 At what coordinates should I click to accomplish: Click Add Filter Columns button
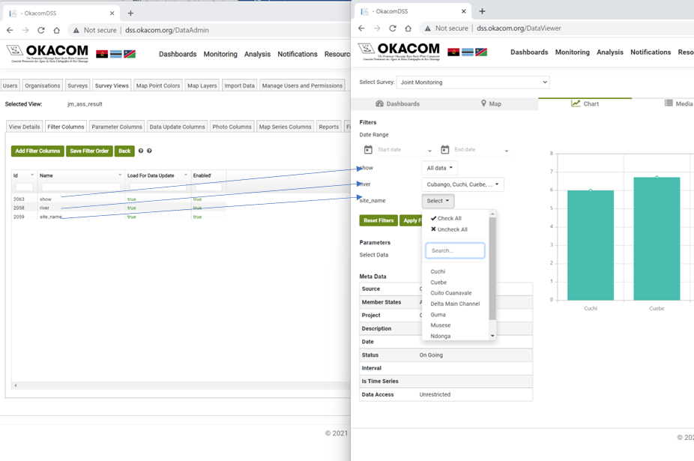click(x=37, y=151)
